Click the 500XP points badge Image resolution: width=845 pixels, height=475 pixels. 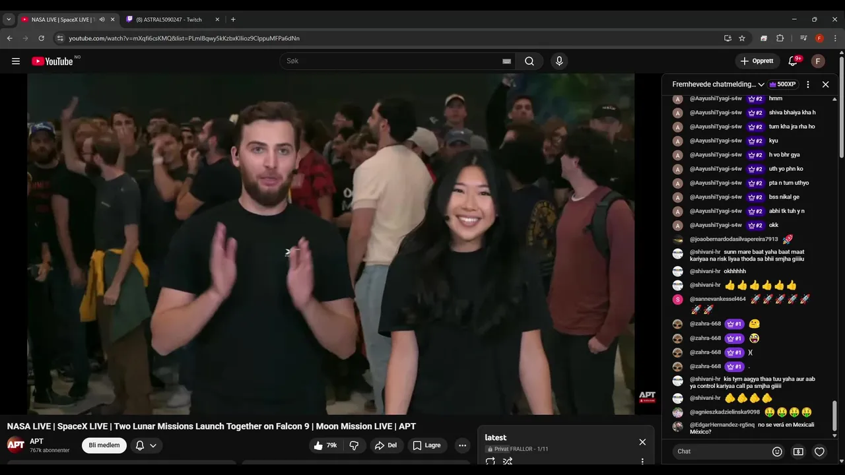pos(784,84)
